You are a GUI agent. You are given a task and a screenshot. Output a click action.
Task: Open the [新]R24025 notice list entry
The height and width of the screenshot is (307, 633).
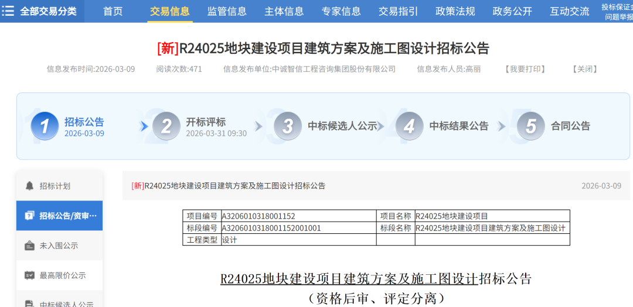[x=228, y=186]
